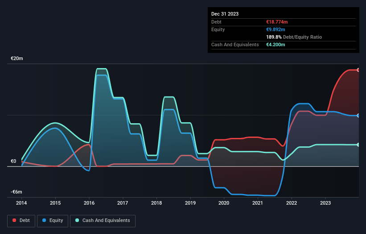Select the Cash endpoint marker on chart
Image resolution: width=366 pixels, height=234 pixels.
(358, 145)
